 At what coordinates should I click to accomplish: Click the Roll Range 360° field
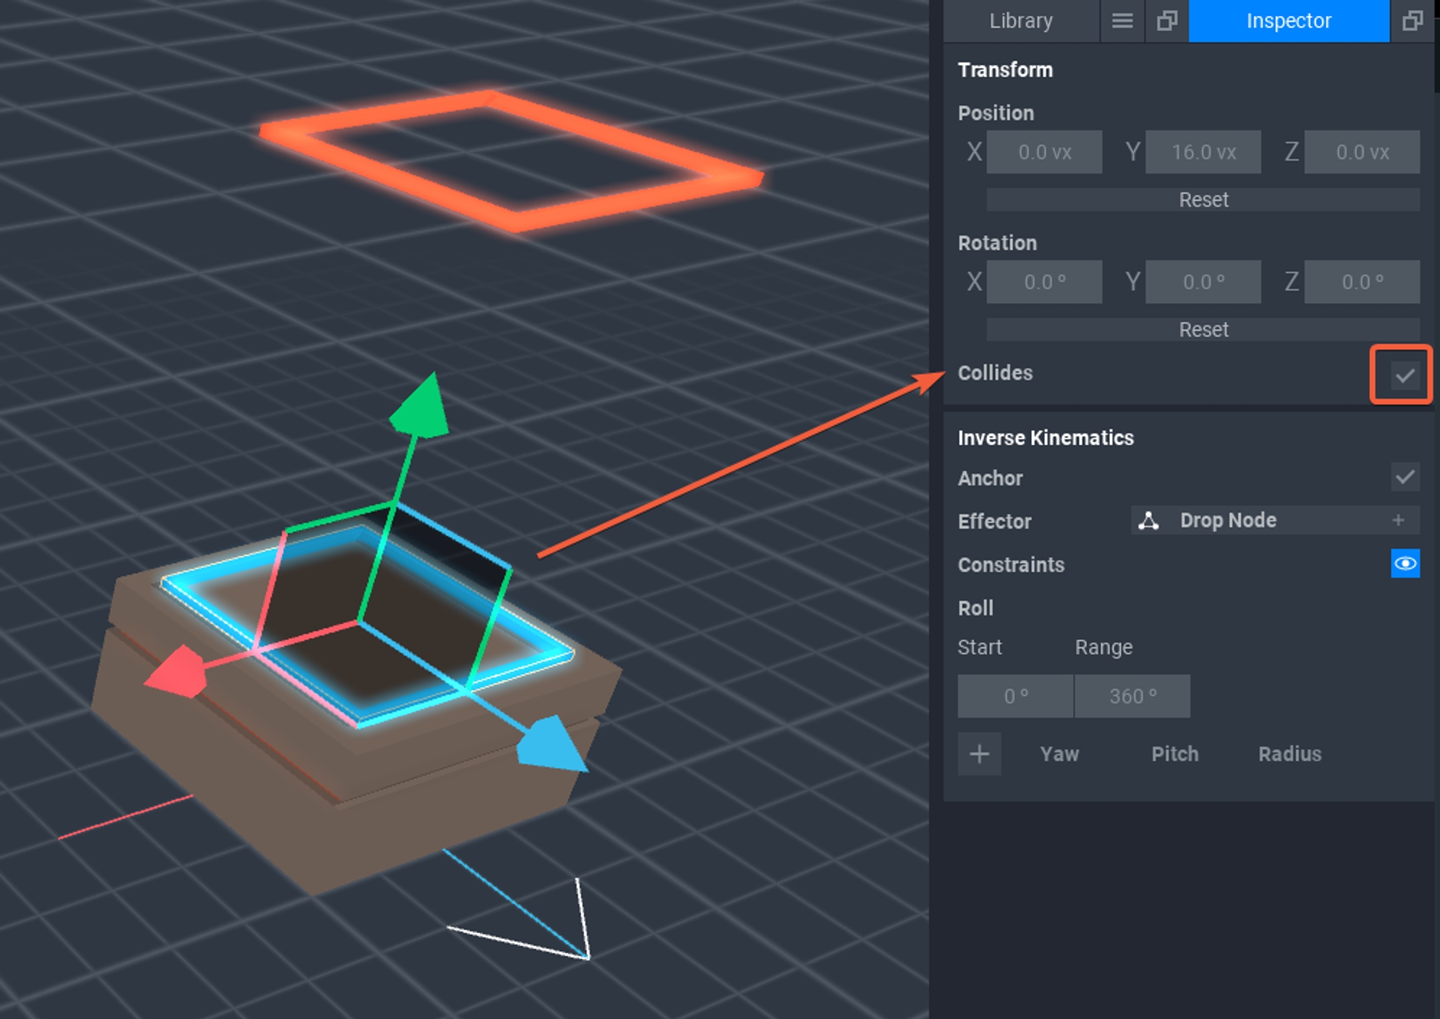point(1132,696)
